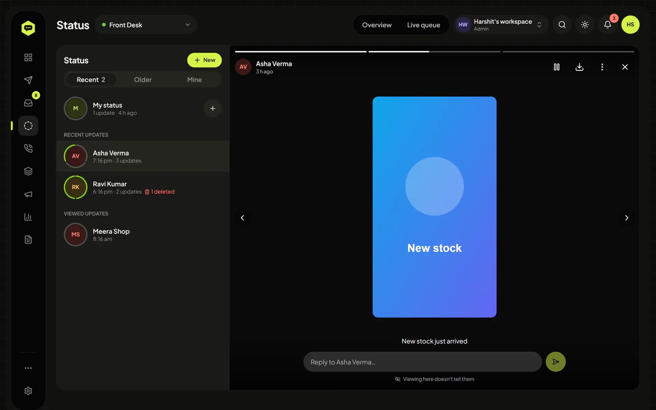The image size is (656, 410).
Task: Expand the Front Desk dropdown
Action: [x=146, y=25]
